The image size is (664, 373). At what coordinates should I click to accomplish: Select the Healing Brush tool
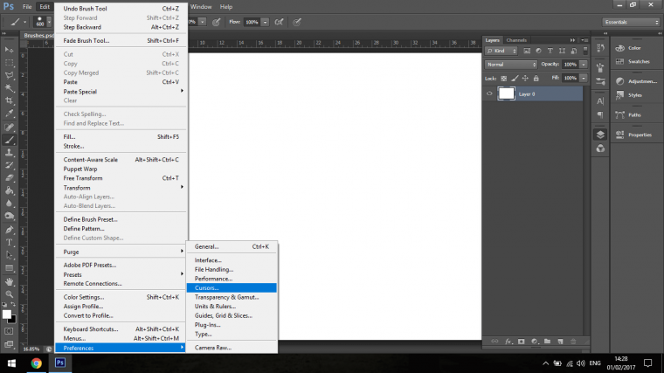[x=9, y=127]
